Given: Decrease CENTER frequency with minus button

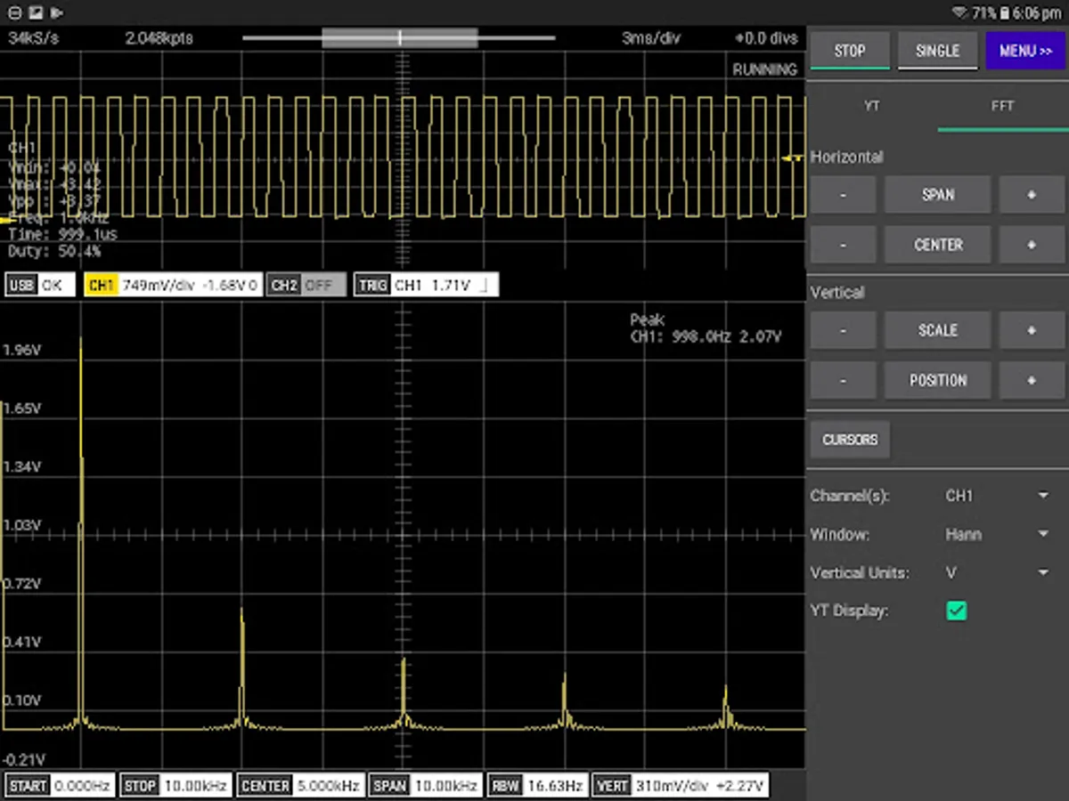Looking at the screenshot, I should pyautogui.click(x=843, y=245).
